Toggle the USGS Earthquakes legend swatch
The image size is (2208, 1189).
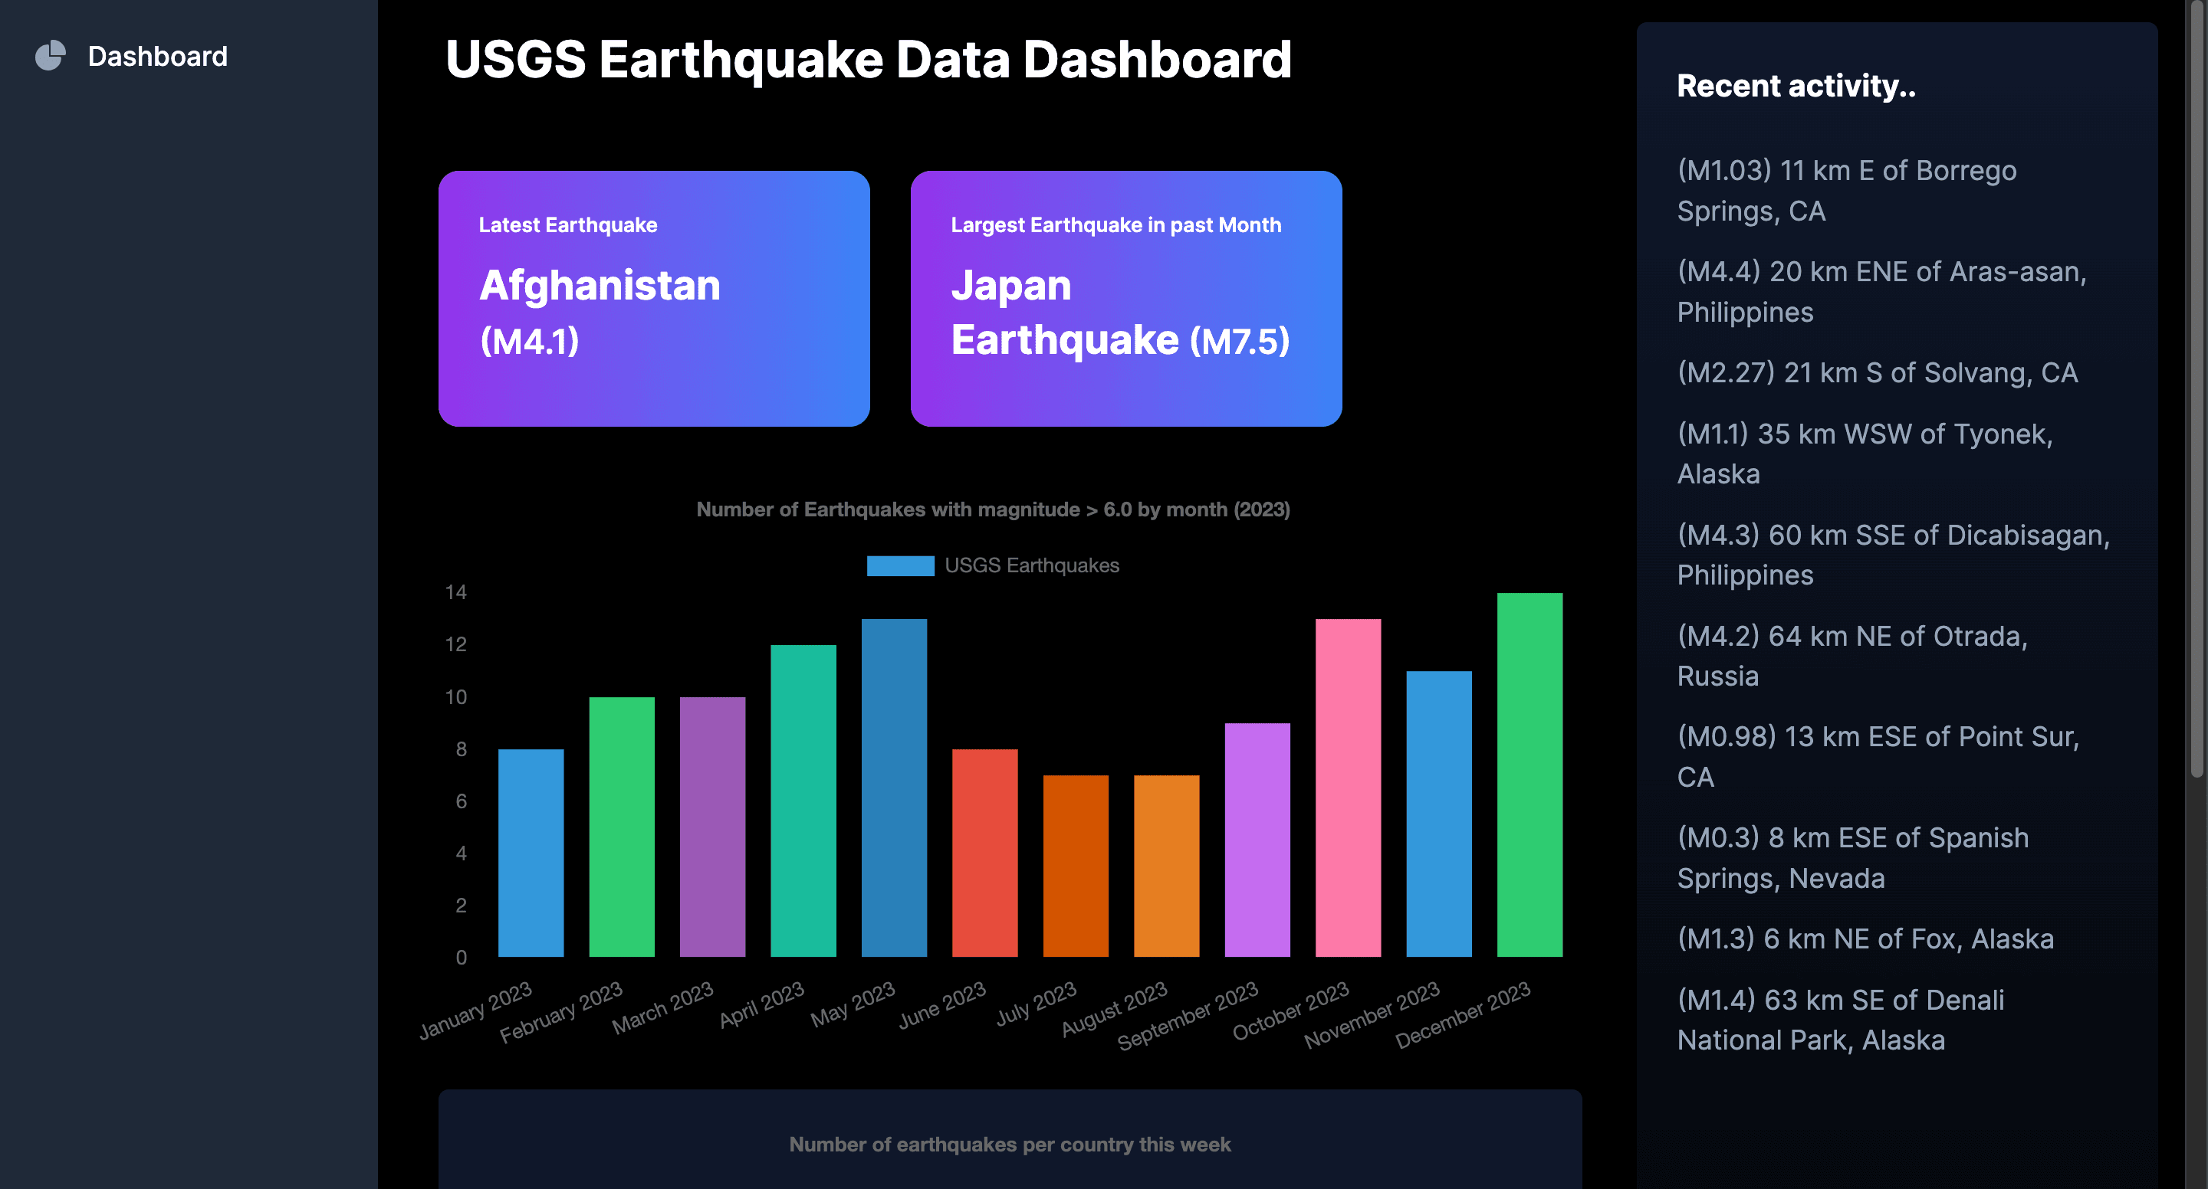click(x=900, y=565)
